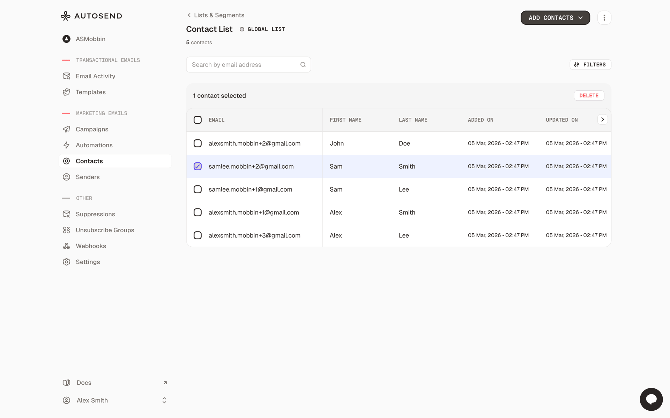Open Templates page
This screenshot has height=418, width=670.
[x=91, y=92]
